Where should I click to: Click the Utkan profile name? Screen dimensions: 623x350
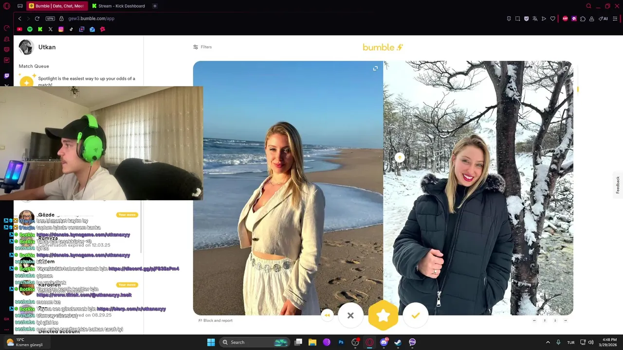47,47
